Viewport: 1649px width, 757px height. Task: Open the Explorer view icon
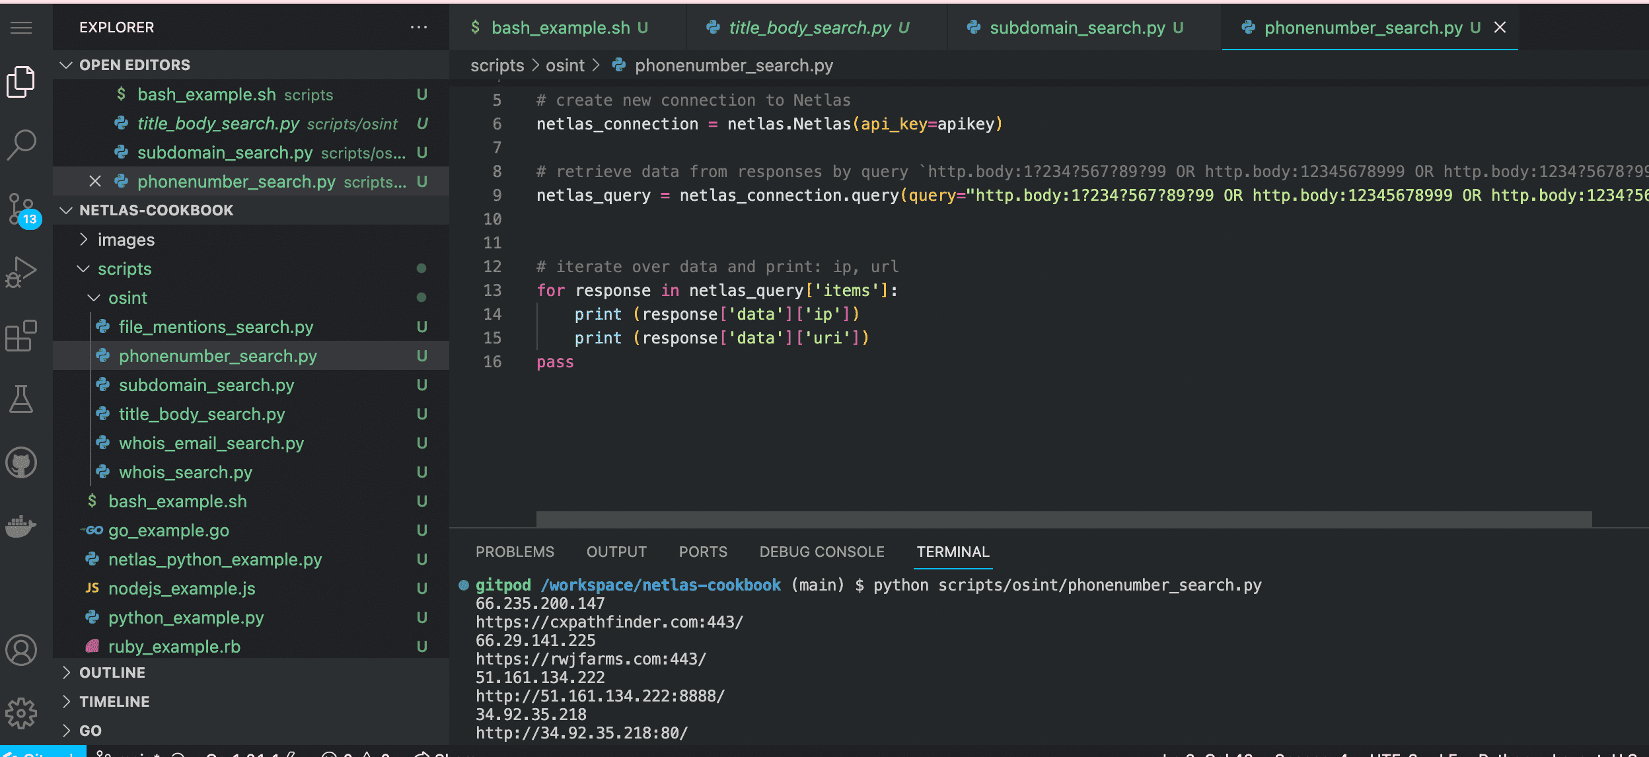click(21, 82)
